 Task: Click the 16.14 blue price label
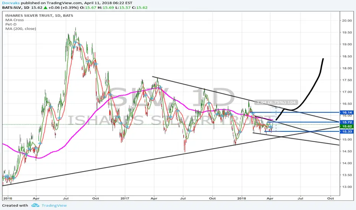point(347,112)
